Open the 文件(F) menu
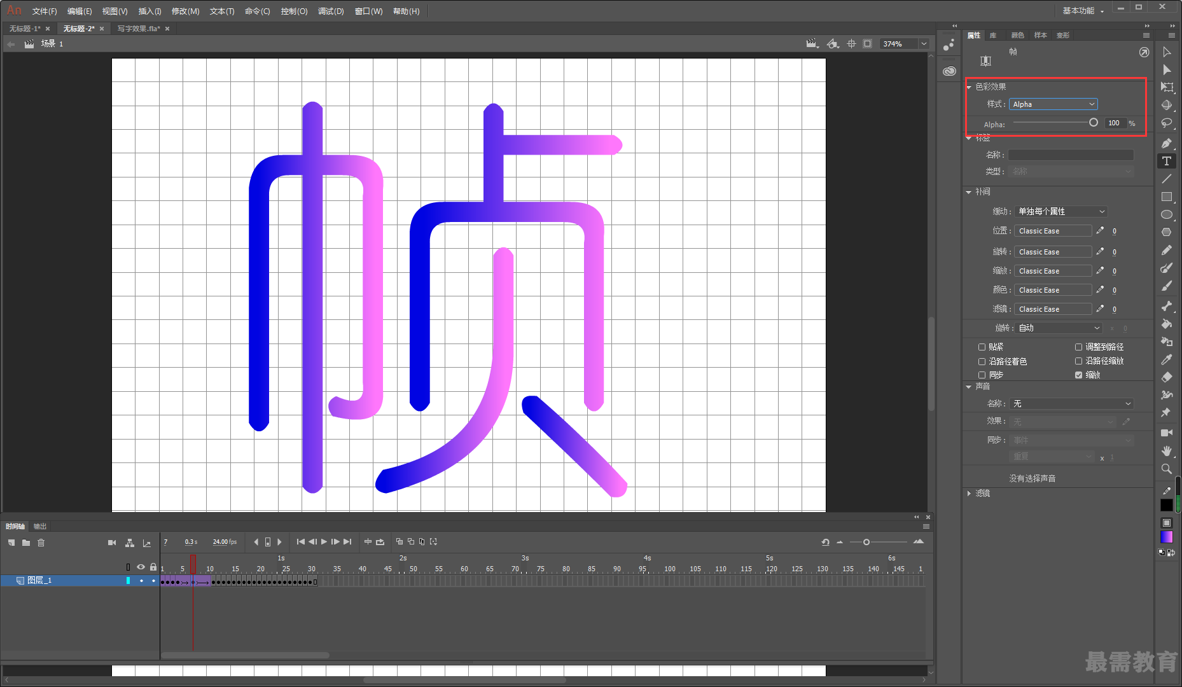1182x687 pixels. click(45, 11)
